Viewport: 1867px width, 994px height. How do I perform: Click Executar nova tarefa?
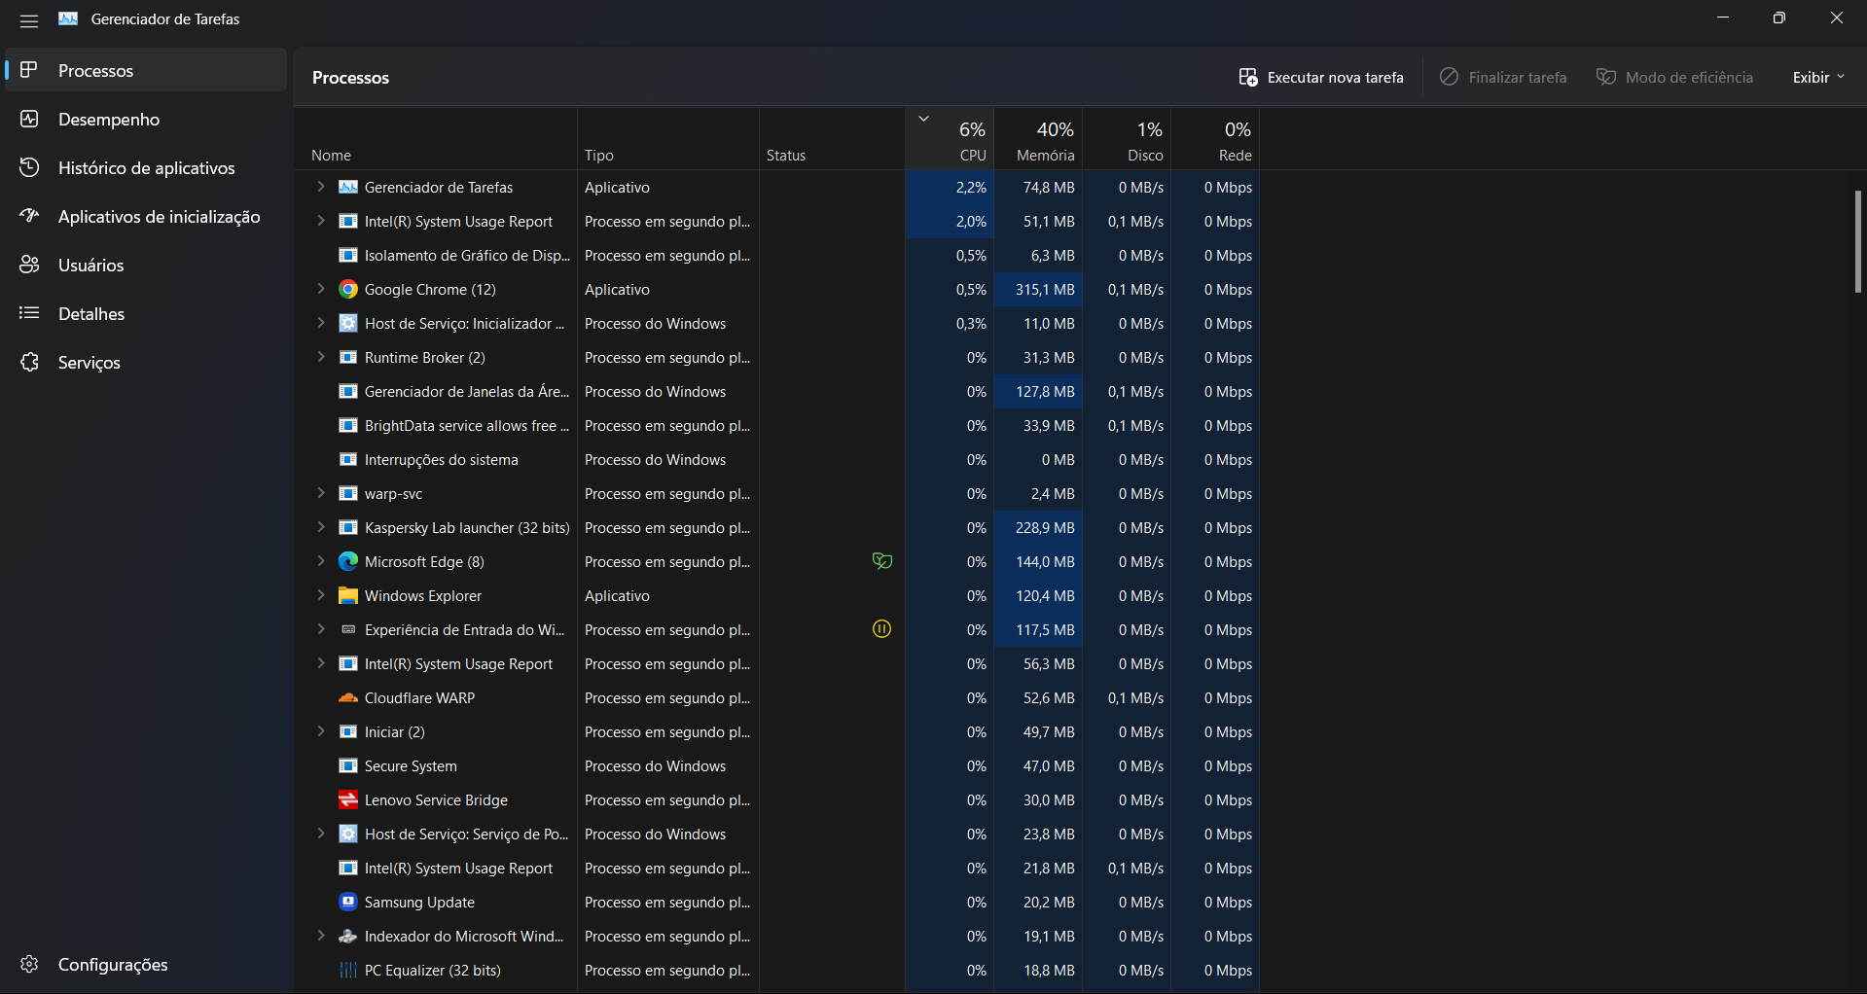[x=1320, y=77]
